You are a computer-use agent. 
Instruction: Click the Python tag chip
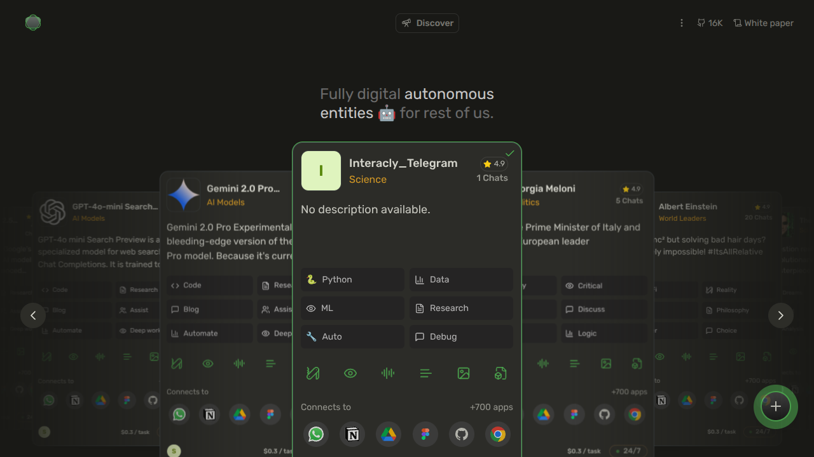tap(352, 279)
